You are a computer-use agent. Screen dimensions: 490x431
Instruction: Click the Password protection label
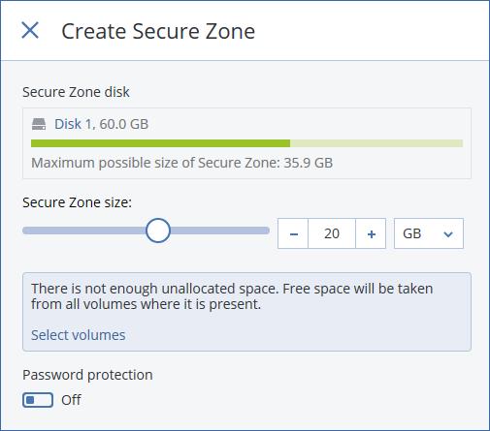tap(87, 375)
